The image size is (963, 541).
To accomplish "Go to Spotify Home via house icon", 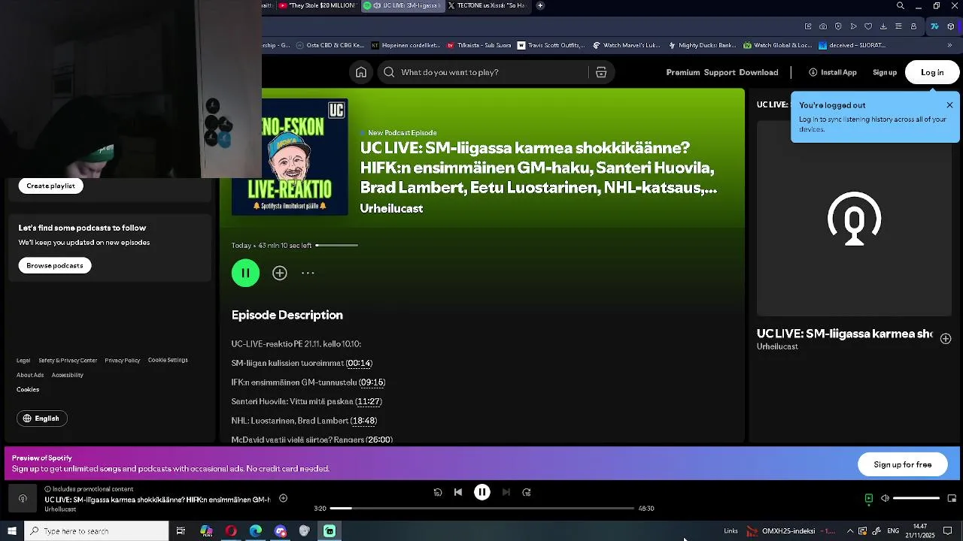I will (361, 72).
